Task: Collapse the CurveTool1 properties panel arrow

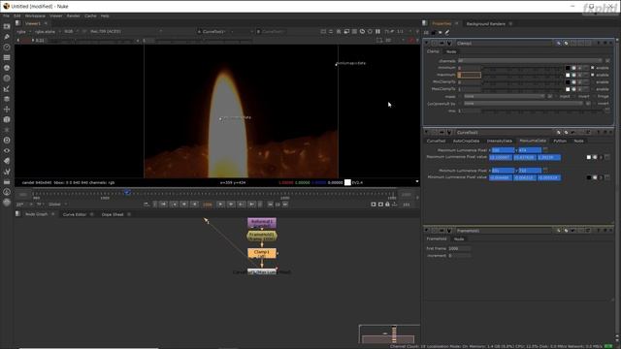Action: click(x=427, y=133)
